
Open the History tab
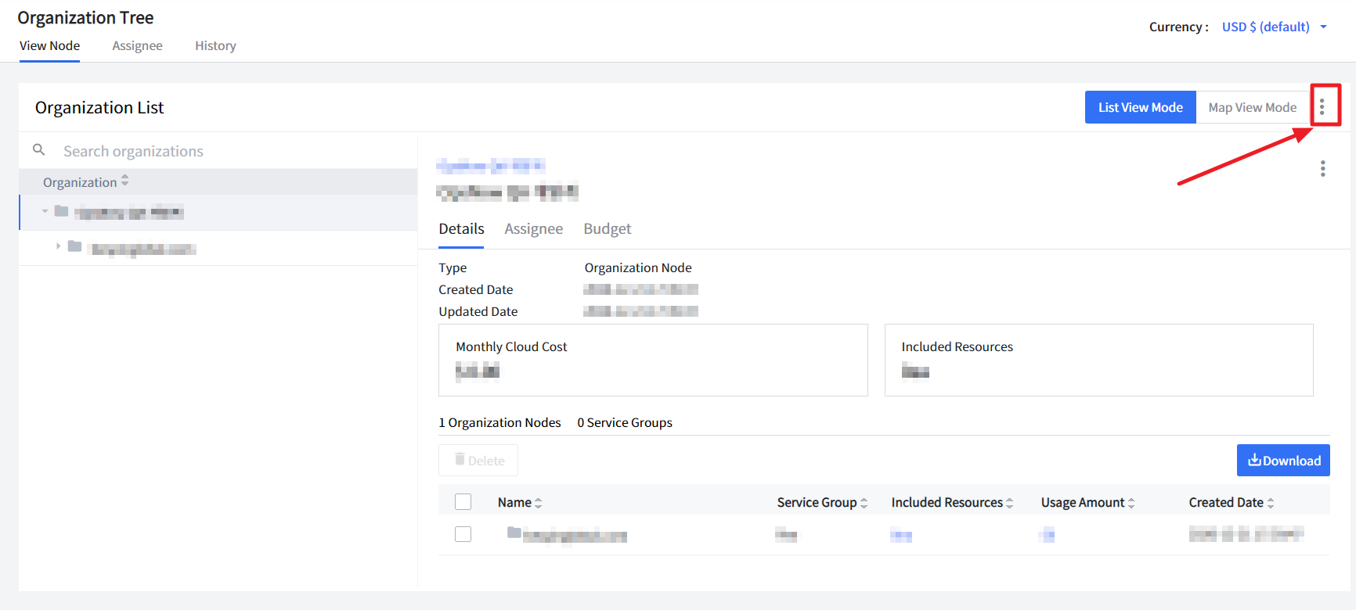(215, 45)
